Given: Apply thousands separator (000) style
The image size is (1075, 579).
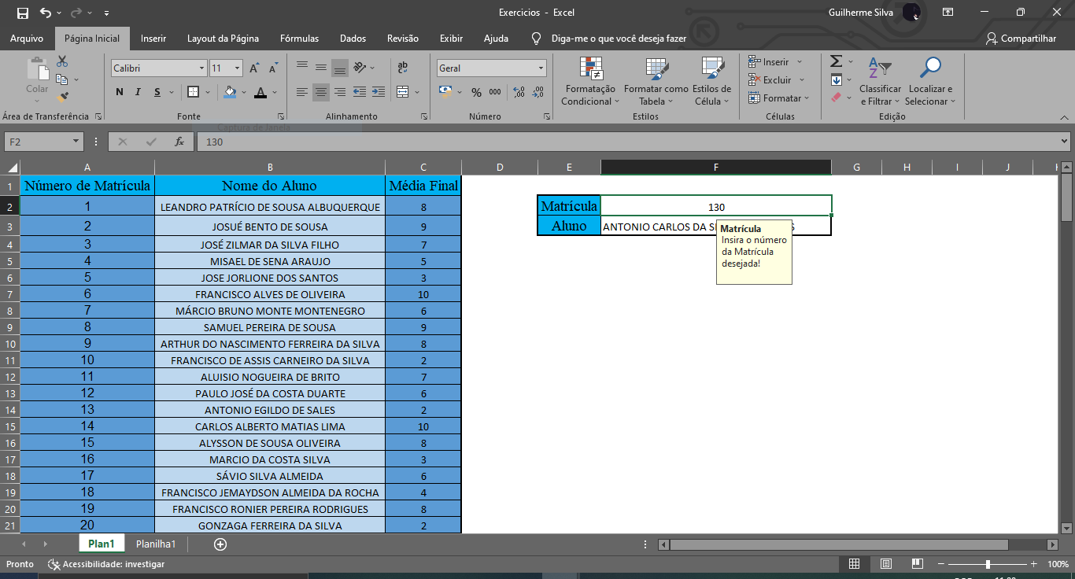Looking at the screenshot, I should coord(495,92).
